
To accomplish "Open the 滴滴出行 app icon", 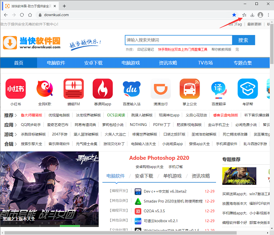I will click(x=161, y=89).
